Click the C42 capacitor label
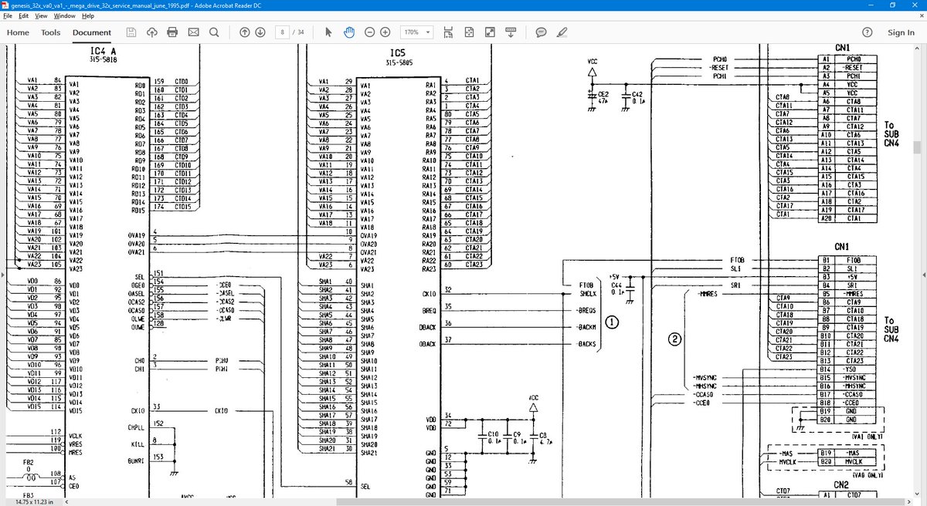 637,93
